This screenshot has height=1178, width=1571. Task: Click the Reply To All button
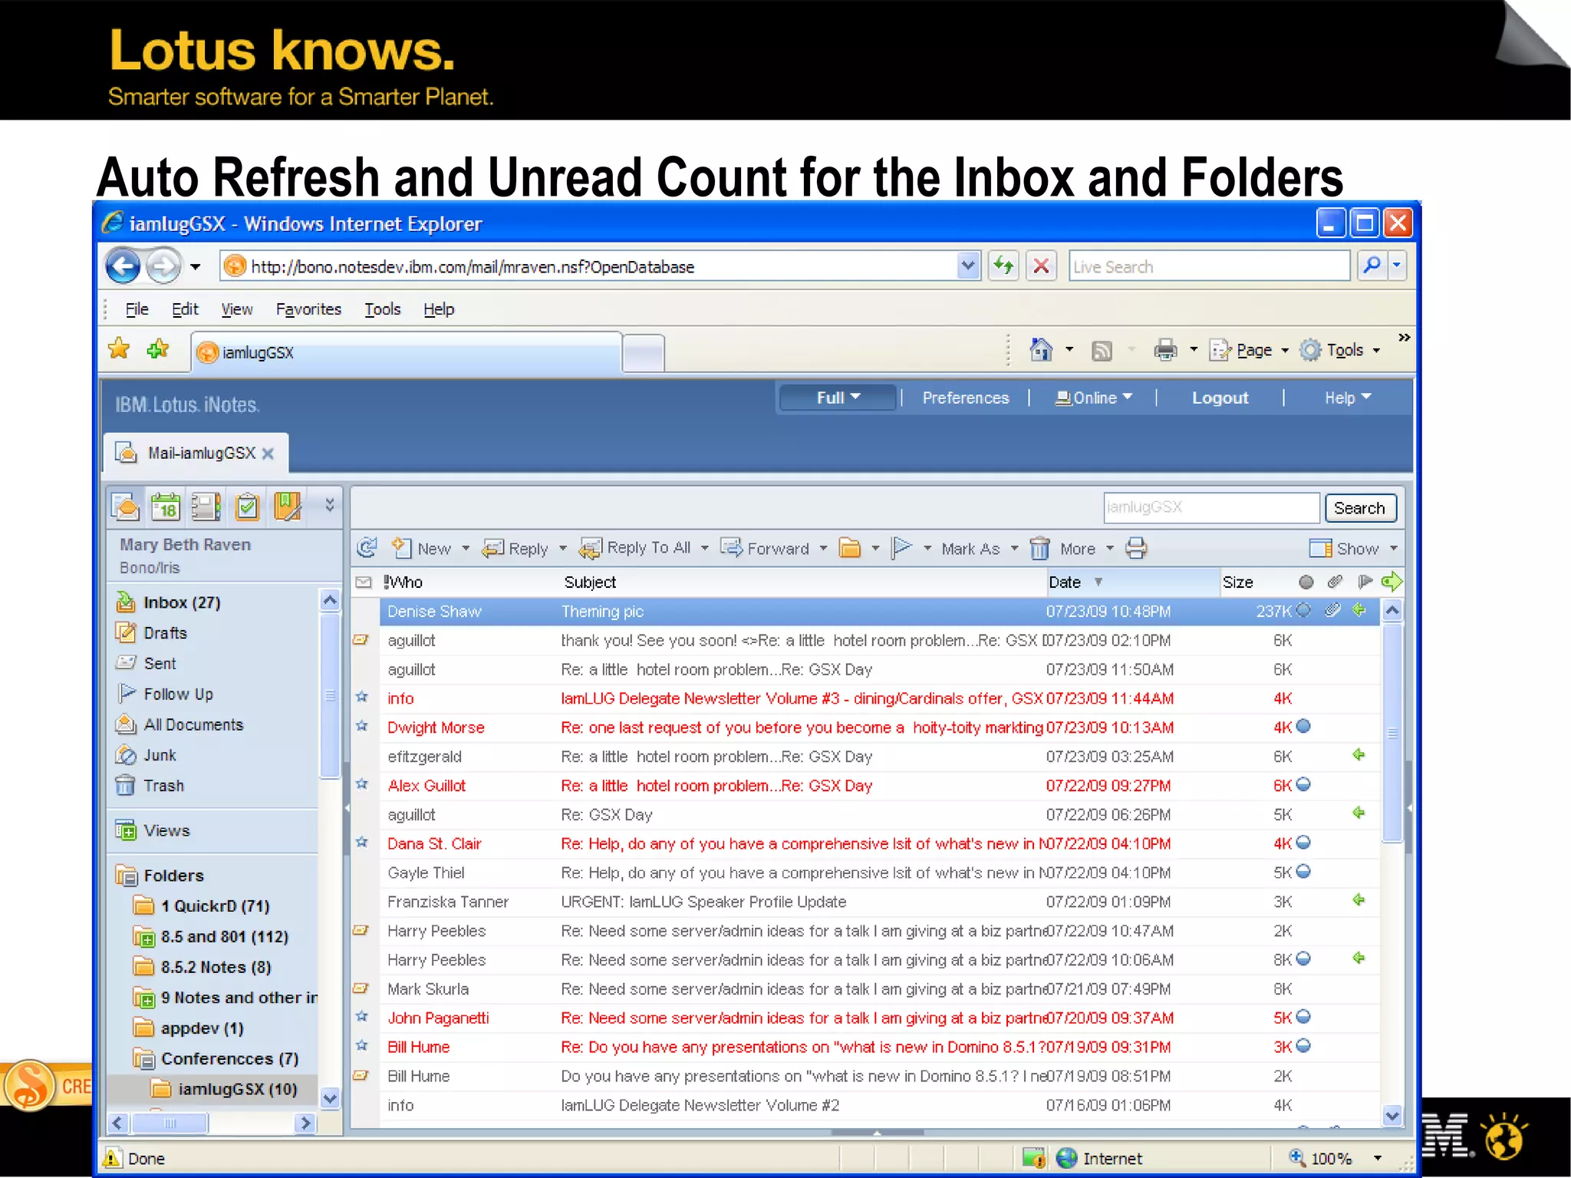click(636, 548)
